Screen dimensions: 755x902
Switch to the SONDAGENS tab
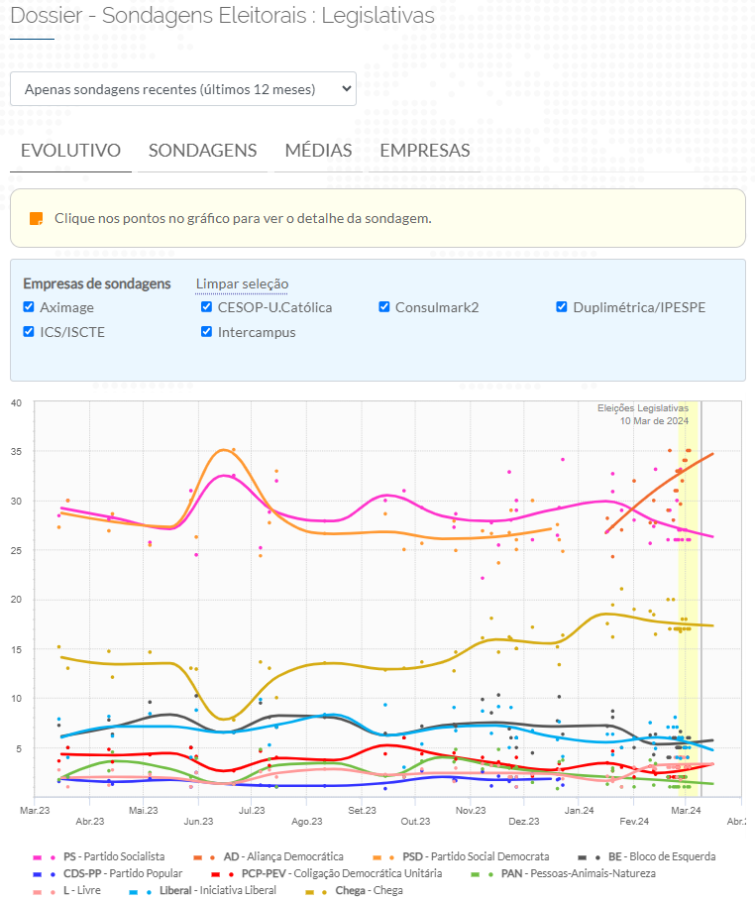202,151
